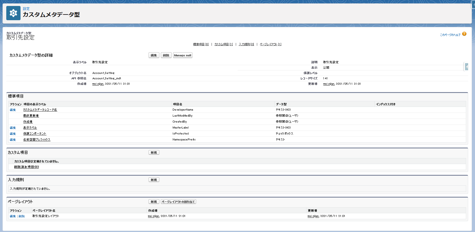Click 新規 button in 入力規則 section

click(154, 180)
